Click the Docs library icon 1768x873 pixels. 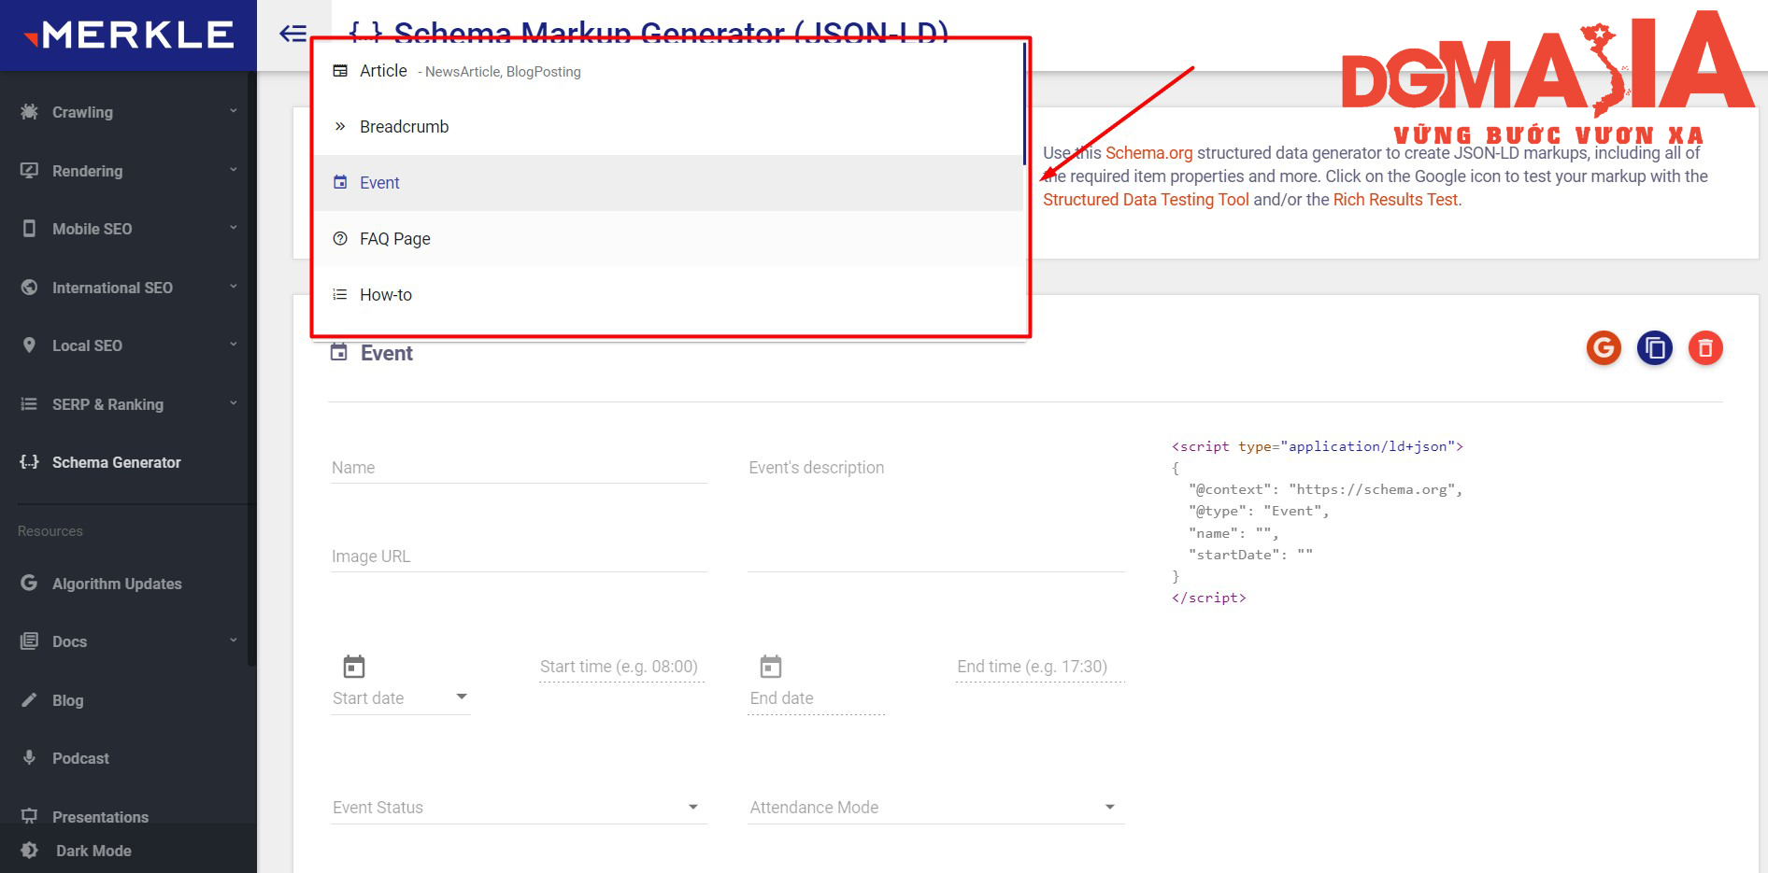30,641
